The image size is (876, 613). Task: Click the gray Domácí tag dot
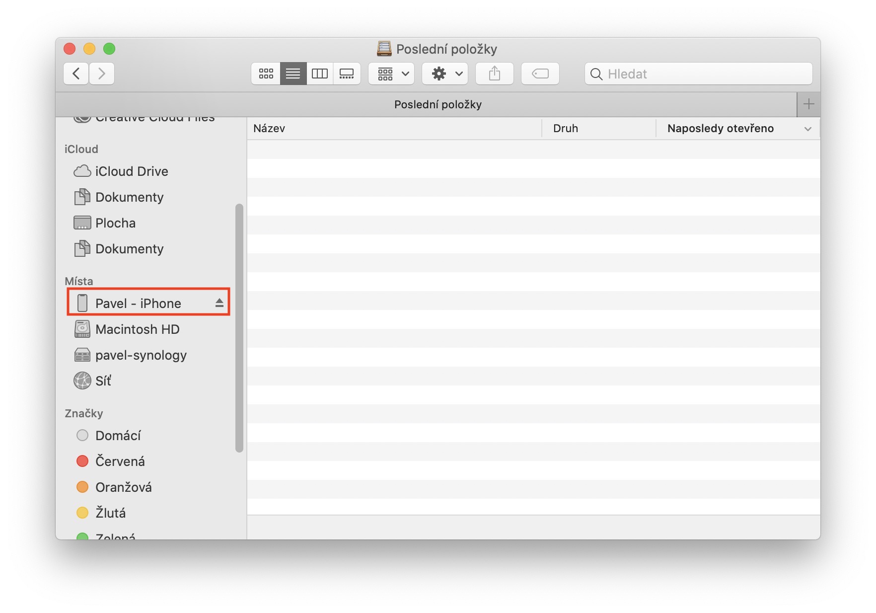tap(82, 436)
